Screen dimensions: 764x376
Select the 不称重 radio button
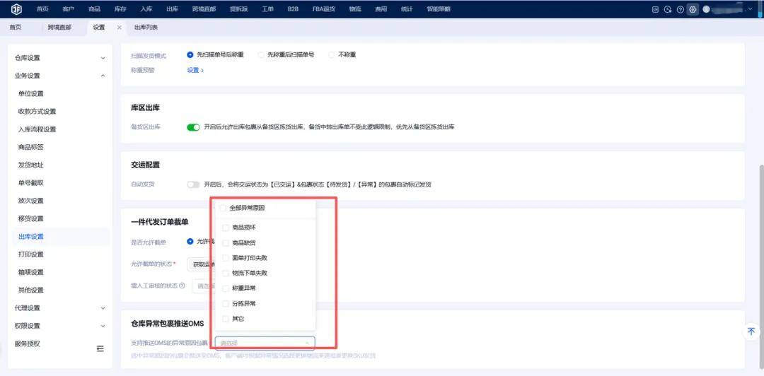click(x=332, y=55)
